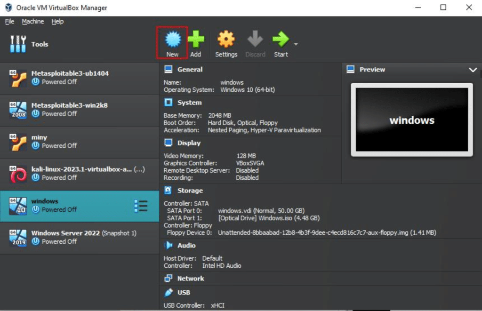Click the Preview panel title
Viewport: 482px width, 311px height.
(x=372, y=70)
